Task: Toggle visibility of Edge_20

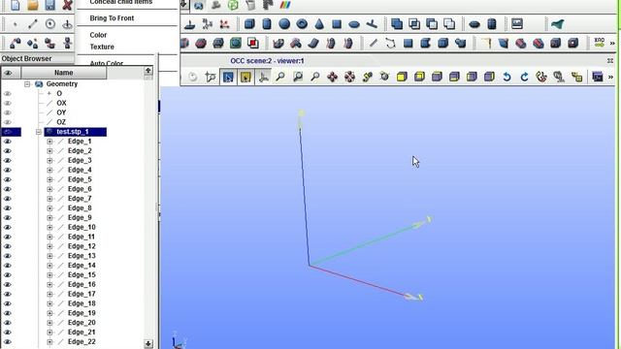Action: (x=8, y=323)
